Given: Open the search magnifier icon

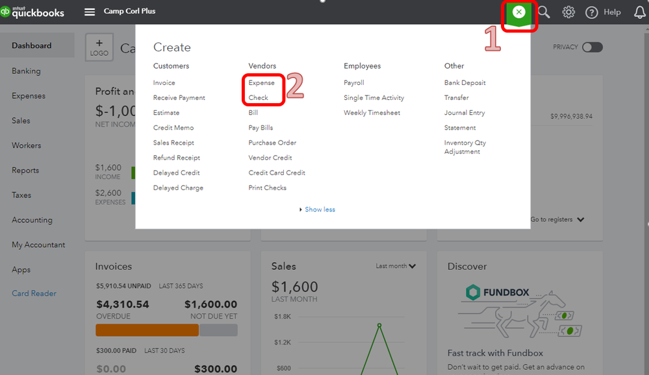Looking at the screenshot, I should (x=544, y=12).
